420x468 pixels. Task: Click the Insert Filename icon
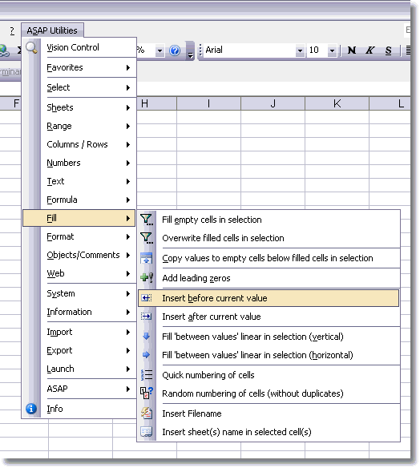tap(147, 414)
